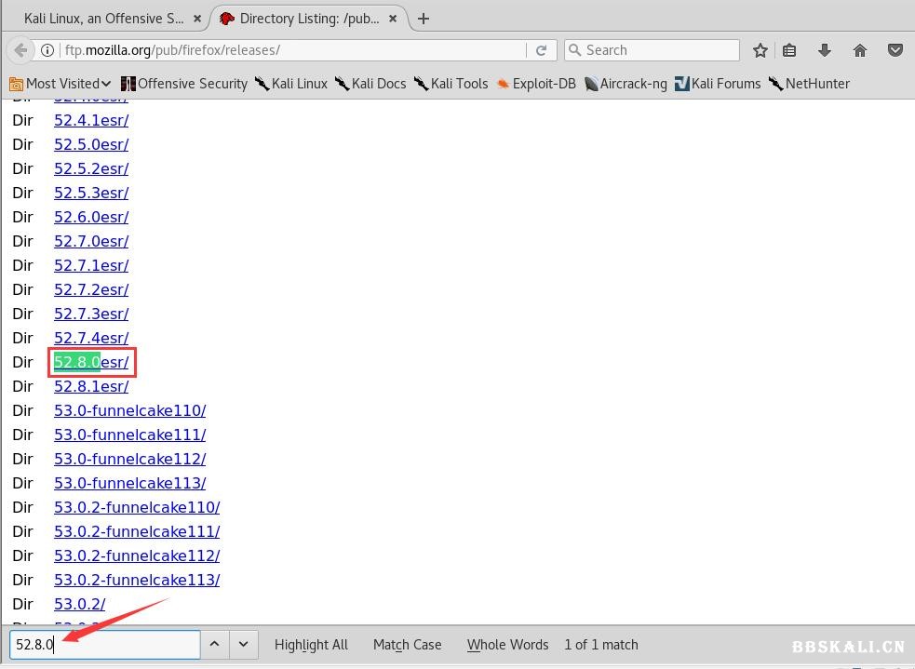Expand the Most Visited bookmarks dropdown

point(61,84)
